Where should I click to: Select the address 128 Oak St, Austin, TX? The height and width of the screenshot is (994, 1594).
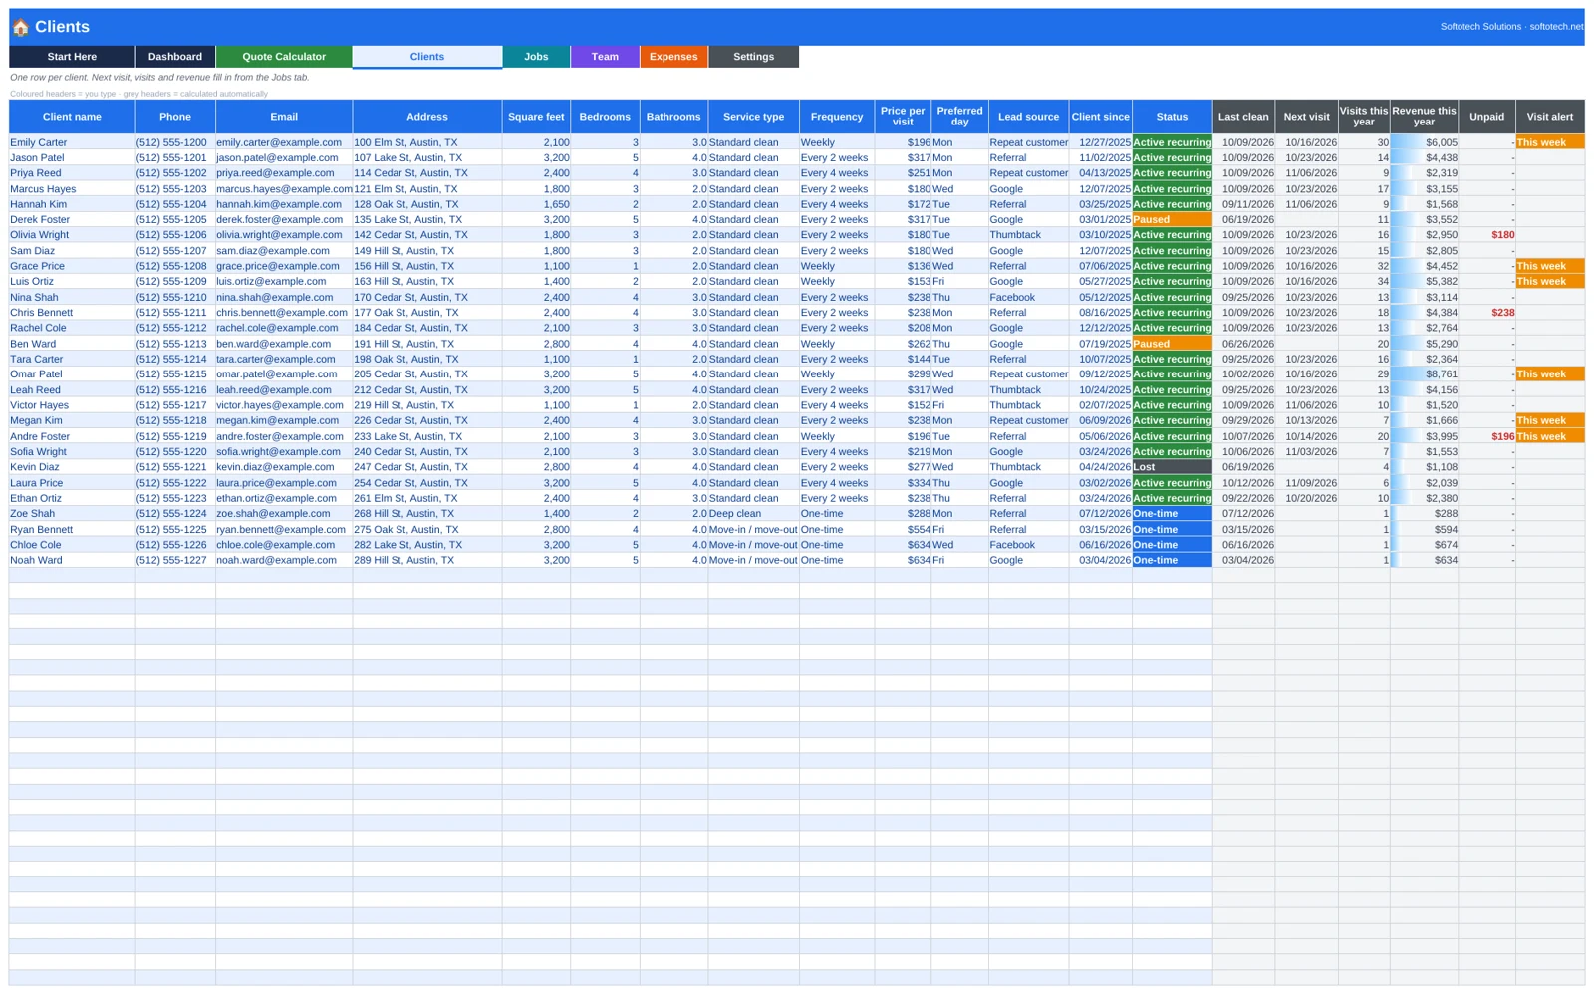pyautogui.click(x=427, y=204)
